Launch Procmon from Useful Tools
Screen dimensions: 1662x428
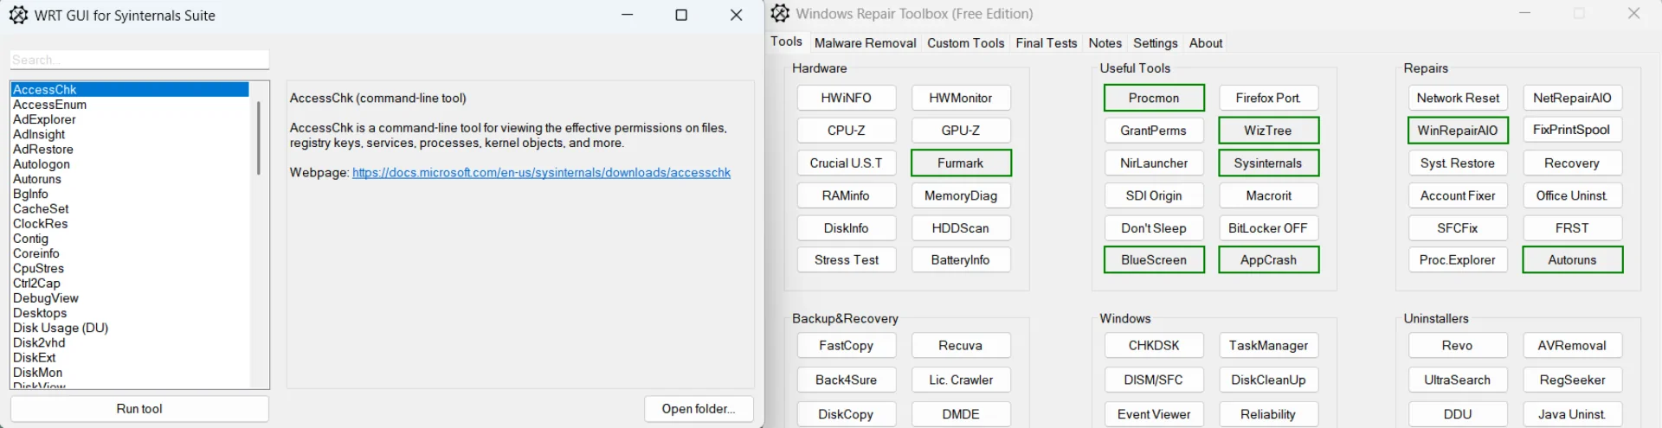point(1154,98)
